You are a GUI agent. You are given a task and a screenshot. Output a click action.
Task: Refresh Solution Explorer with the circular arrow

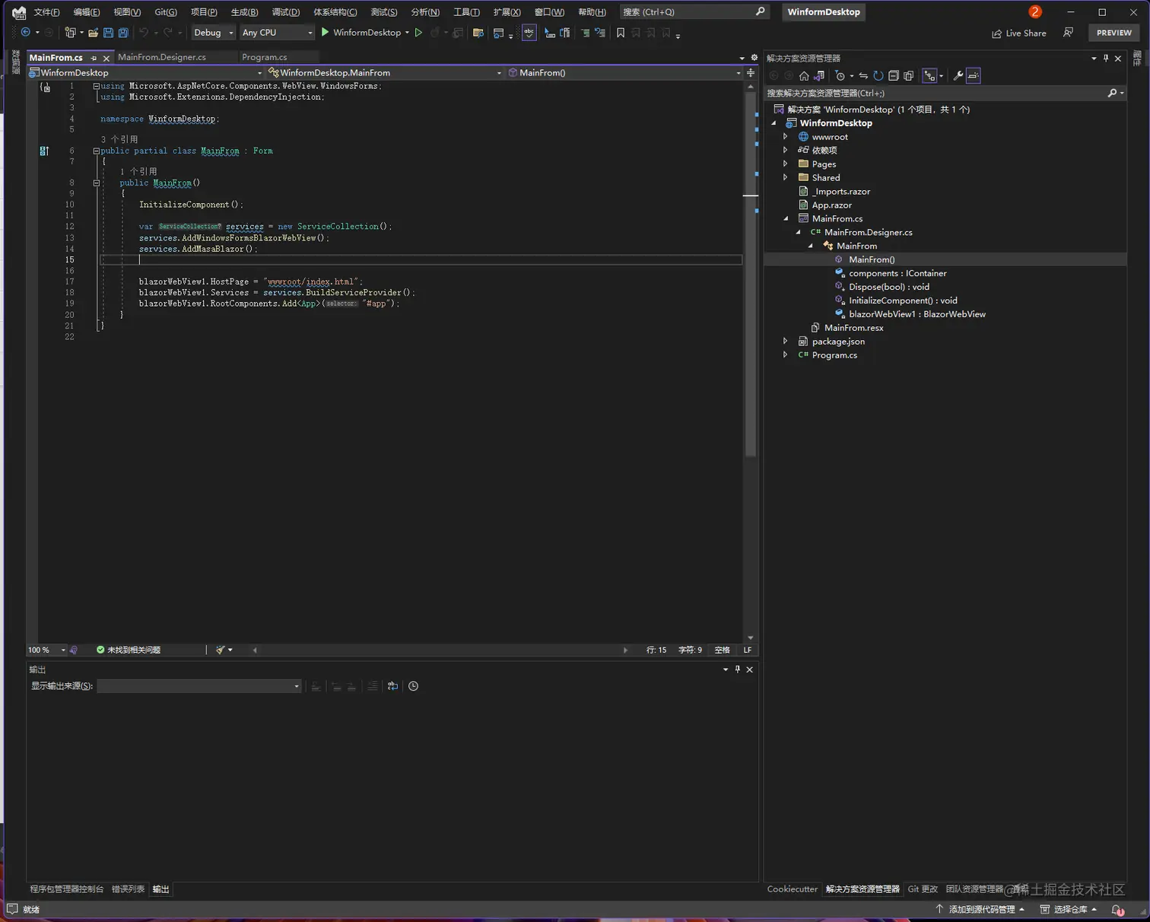coord(878,75)
